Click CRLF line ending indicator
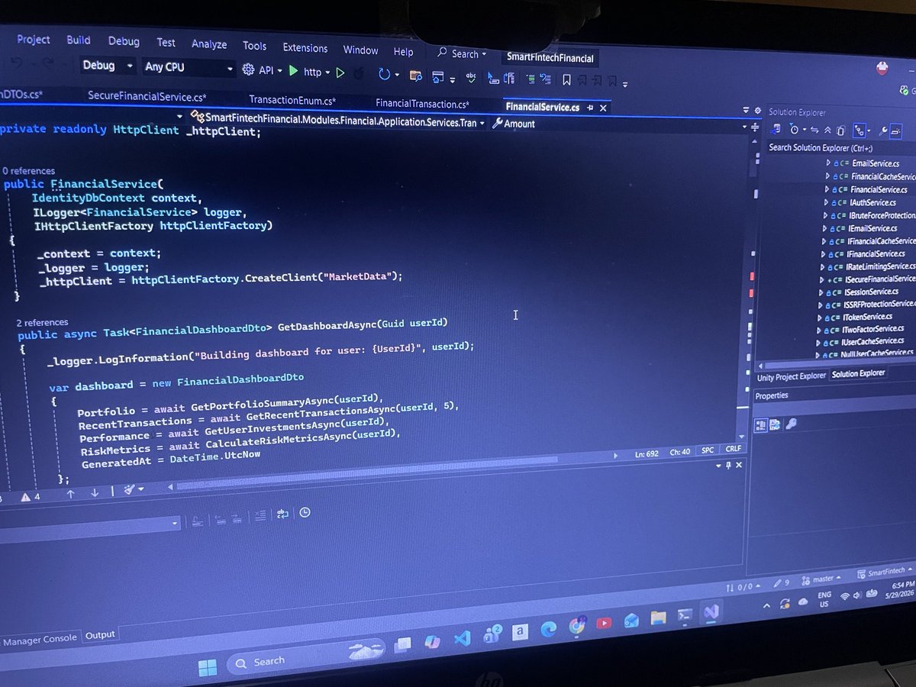The height and width of the screenshot is (687, 916). [733, 450]
